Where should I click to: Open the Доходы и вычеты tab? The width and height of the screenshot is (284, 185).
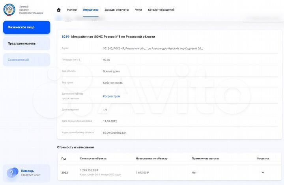tap(117, 9)
